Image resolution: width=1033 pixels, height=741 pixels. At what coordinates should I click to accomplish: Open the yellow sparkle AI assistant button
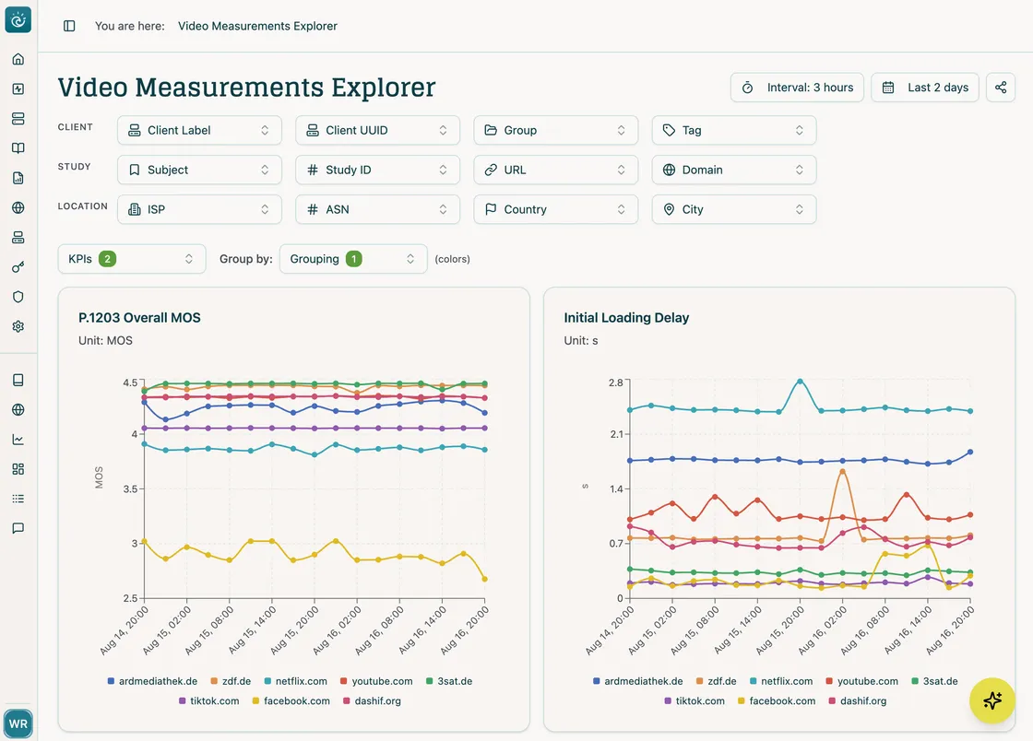click(991, 700)
